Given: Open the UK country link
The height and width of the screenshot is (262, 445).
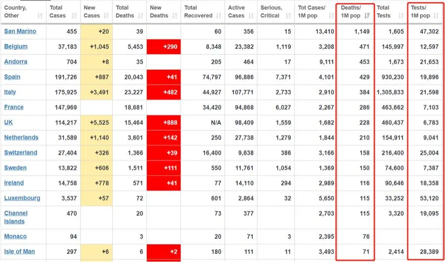Looking at the screenshot, I should [x=8, y=122].
